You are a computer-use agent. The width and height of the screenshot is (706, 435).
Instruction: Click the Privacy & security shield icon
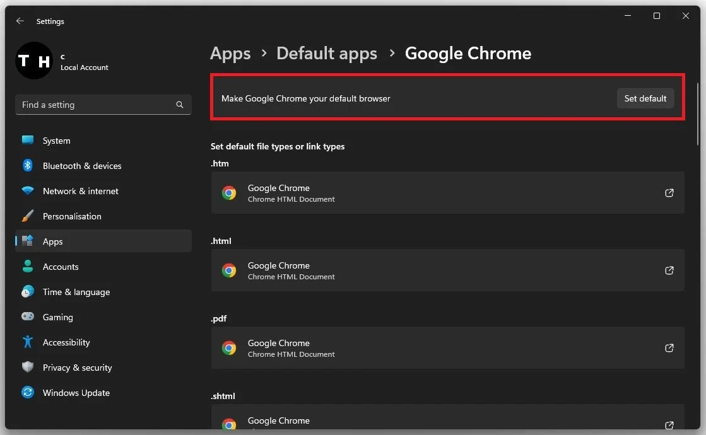pyautogui.click(x=28, y=367)
